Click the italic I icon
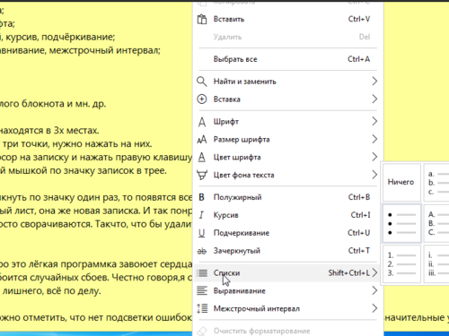This screenshot has height=336, width=449. 201,215
